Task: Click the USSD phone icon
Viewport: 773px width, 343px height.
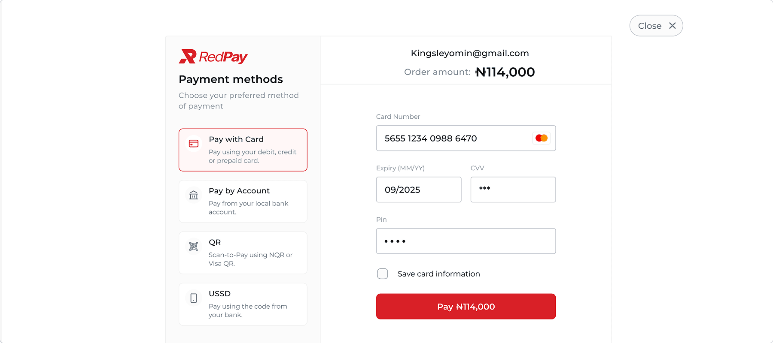Action: pos(194,298)
